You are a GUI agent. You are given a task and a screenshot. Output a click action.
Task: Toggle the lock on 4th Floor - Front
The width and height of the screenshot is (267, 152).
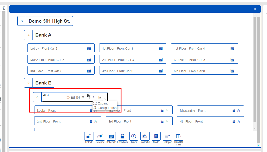coord(234,122)
